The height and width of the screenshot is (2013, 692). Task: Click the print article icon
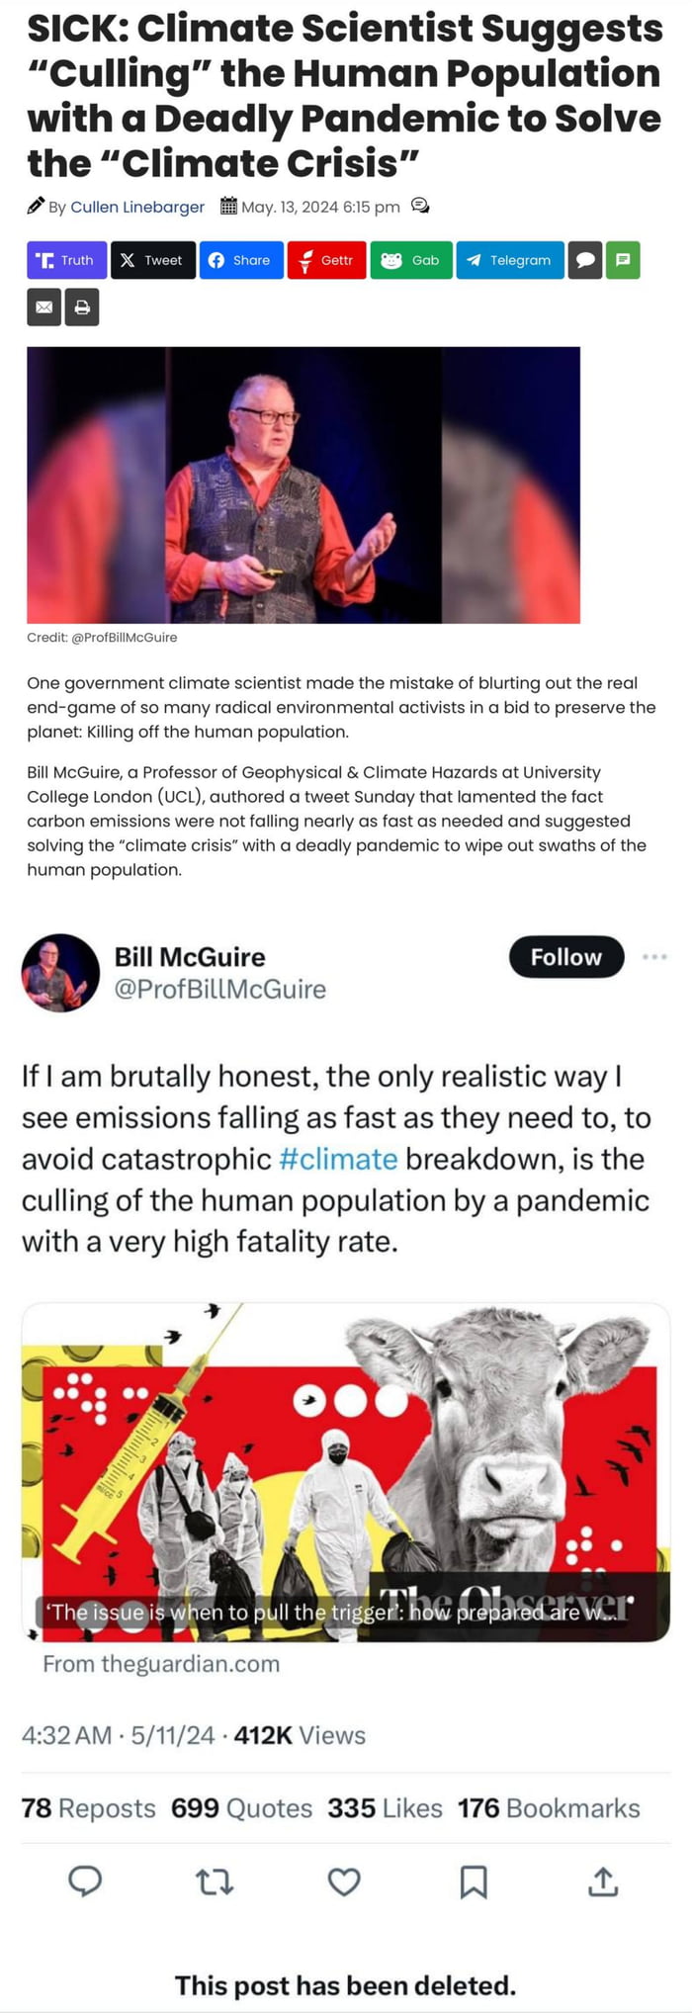pyautogui.click(x=82, y=307)
